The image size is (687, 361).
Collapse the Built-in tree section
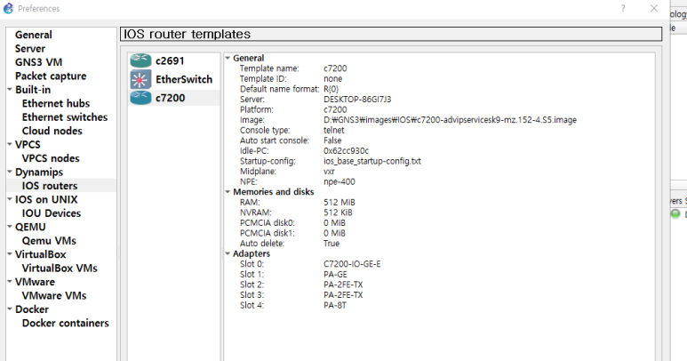pos(9,90)
